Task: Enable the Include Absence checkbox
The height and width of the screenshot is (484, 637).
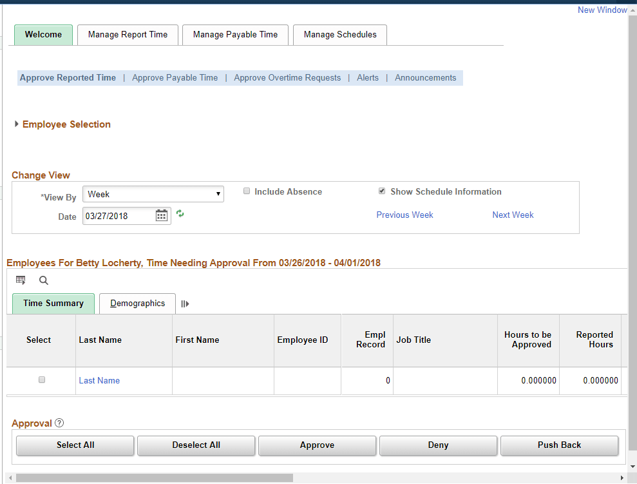Action: (247, 191)
